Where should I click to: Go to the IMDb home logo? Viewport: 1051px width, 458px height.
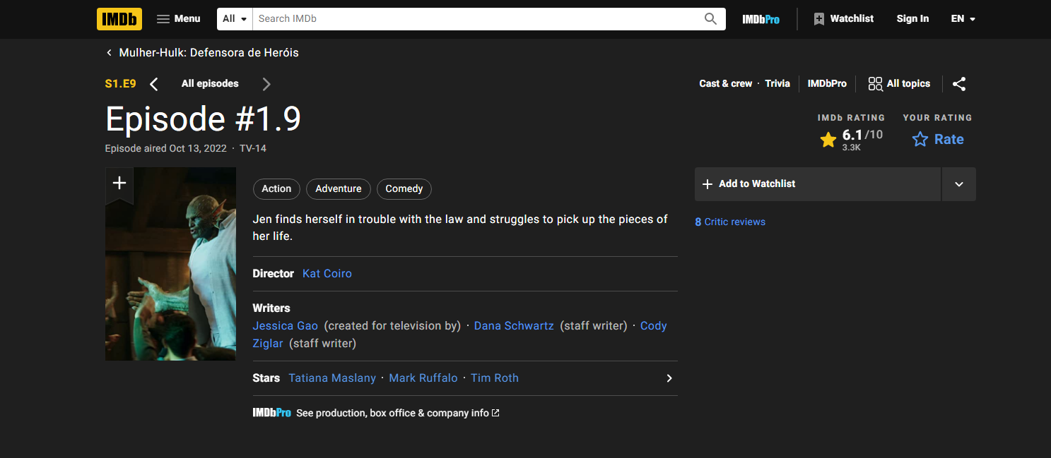pos(119,19)
